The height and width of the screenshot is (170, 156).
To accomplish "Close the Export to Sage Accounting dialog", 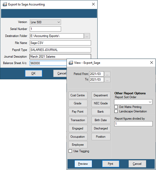I will [x=93, y=4].
